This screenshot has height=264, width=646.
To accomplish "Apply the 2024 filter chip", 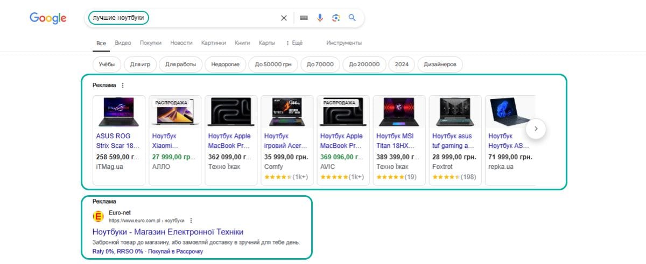I will [401, 65].
